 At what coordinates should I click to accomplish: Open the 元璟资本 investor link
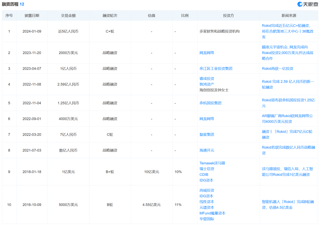[x=207, y=207]
